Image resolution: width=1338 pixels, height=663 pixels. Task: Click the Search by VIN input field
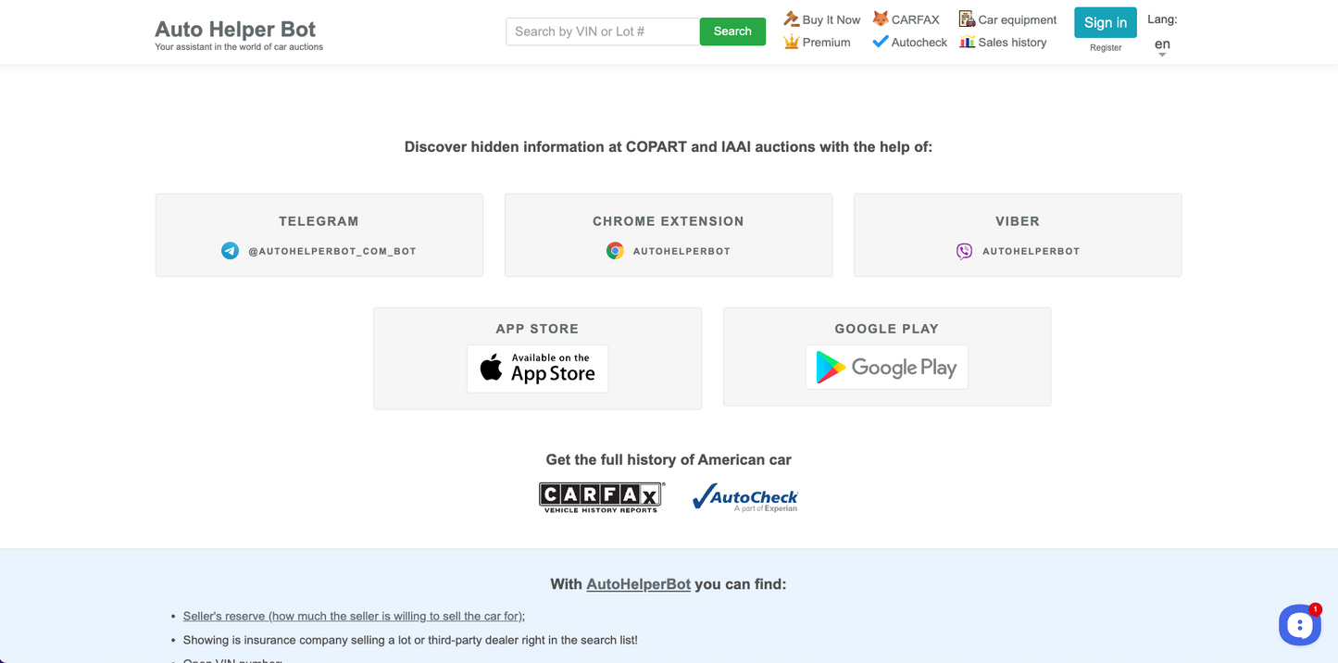click(602, 31)
